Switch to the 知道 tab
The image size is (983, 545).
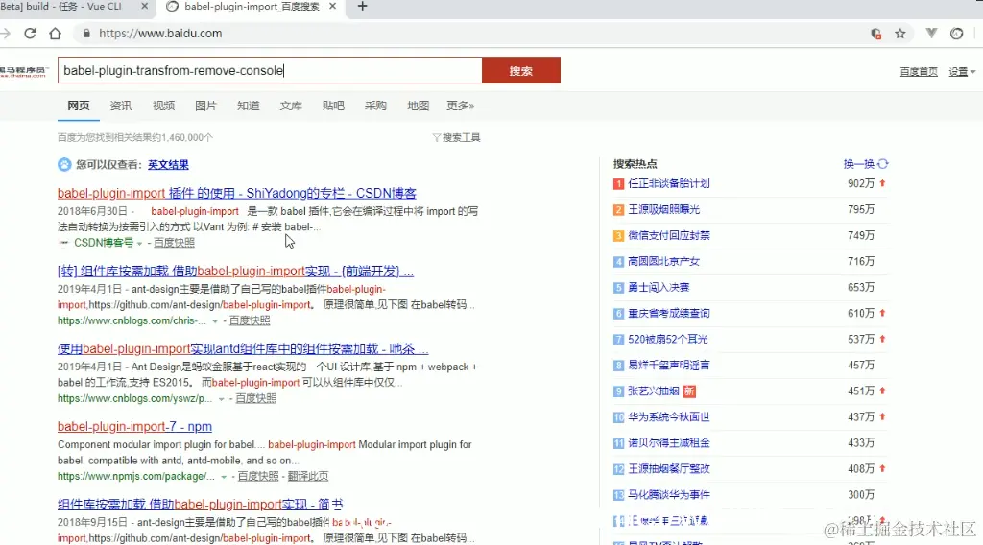pyautogui.click(x=249, y=106)
